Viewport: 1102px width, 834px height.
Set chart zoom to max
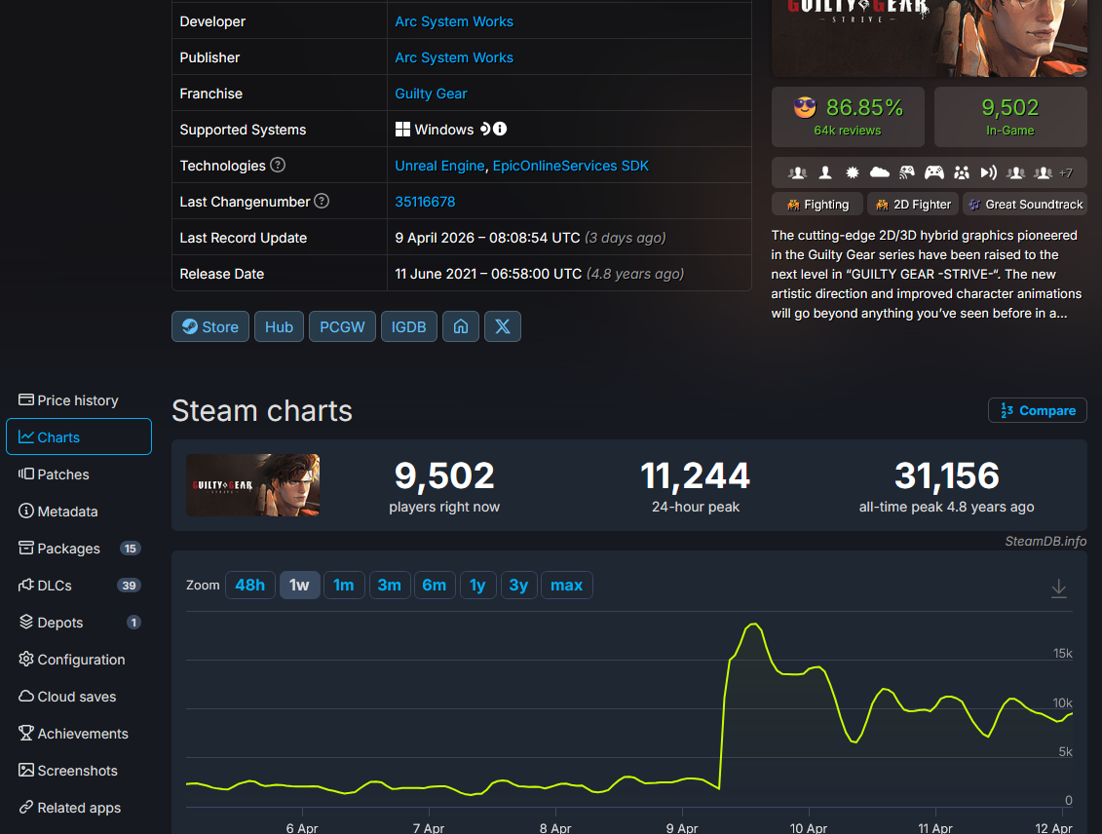click(566, 586)
